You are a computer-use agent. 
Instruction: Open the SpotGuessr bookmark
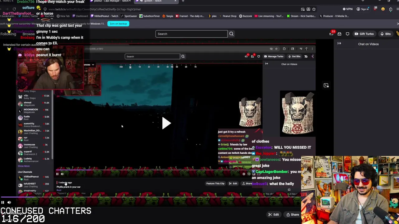tap(129, 16)
